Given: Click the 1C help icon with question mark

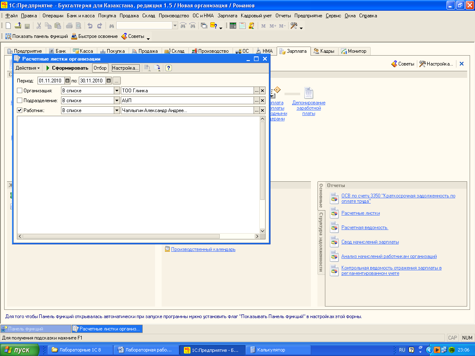Looking at the screenshot, I should pos(214,26).
